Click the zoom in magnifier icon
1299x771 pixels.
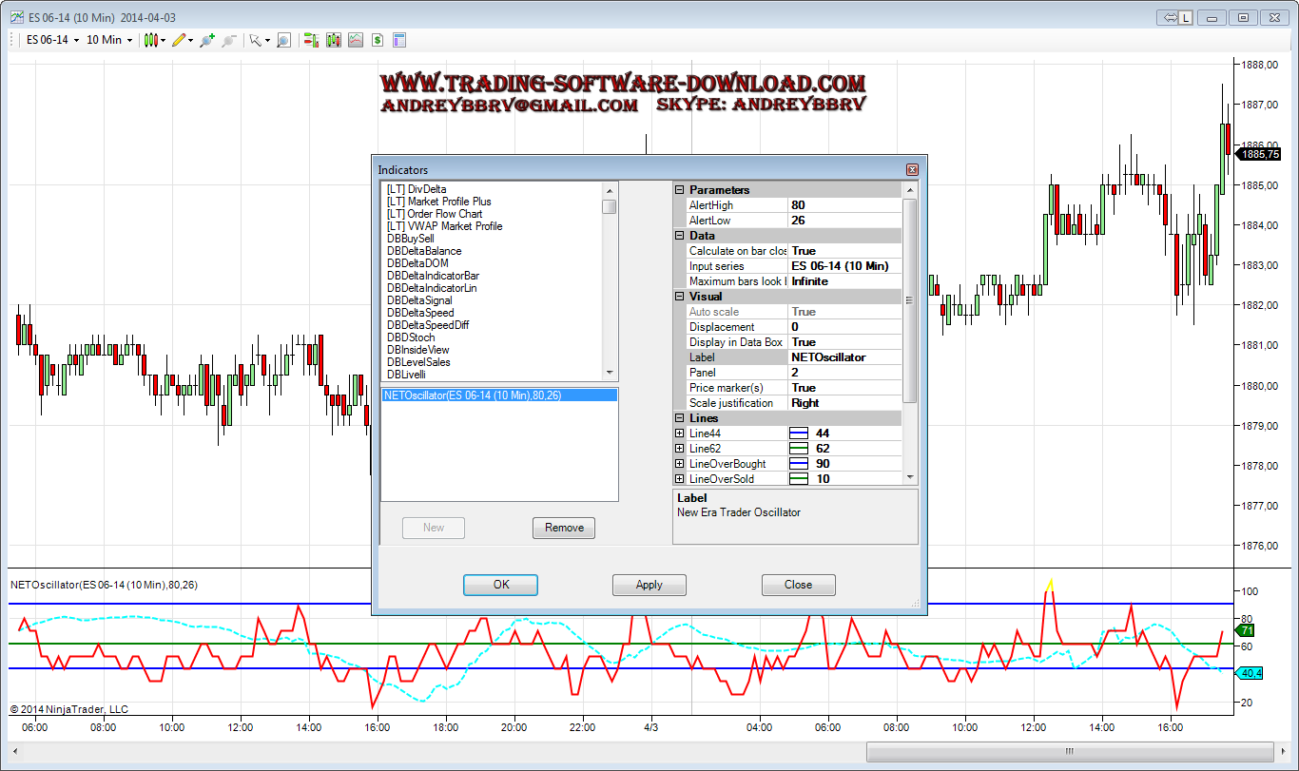[x=206, y=40]
